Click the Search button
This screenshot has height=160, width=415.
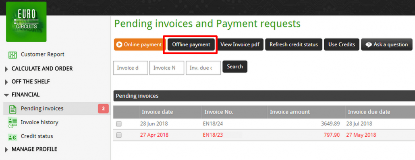[x=235, y=67]
